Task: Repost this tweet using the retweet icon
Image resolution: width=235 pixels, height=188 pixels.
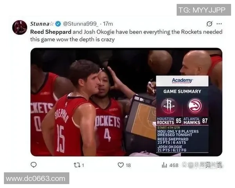Action: 76,165
